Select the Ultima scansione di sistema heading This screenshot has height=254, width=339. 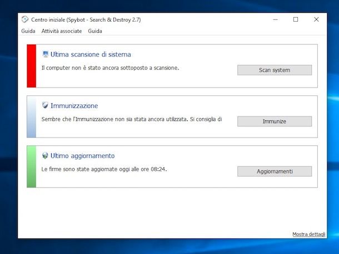(x=91, y=54)
